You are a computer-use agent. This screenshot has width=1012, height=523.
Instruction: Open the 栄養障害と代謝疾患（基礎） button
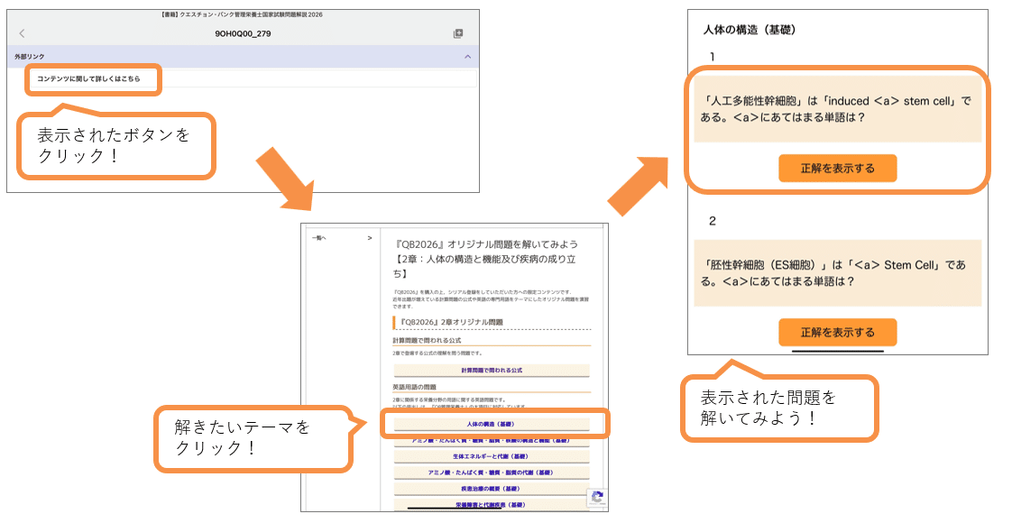tap(492, 505)
